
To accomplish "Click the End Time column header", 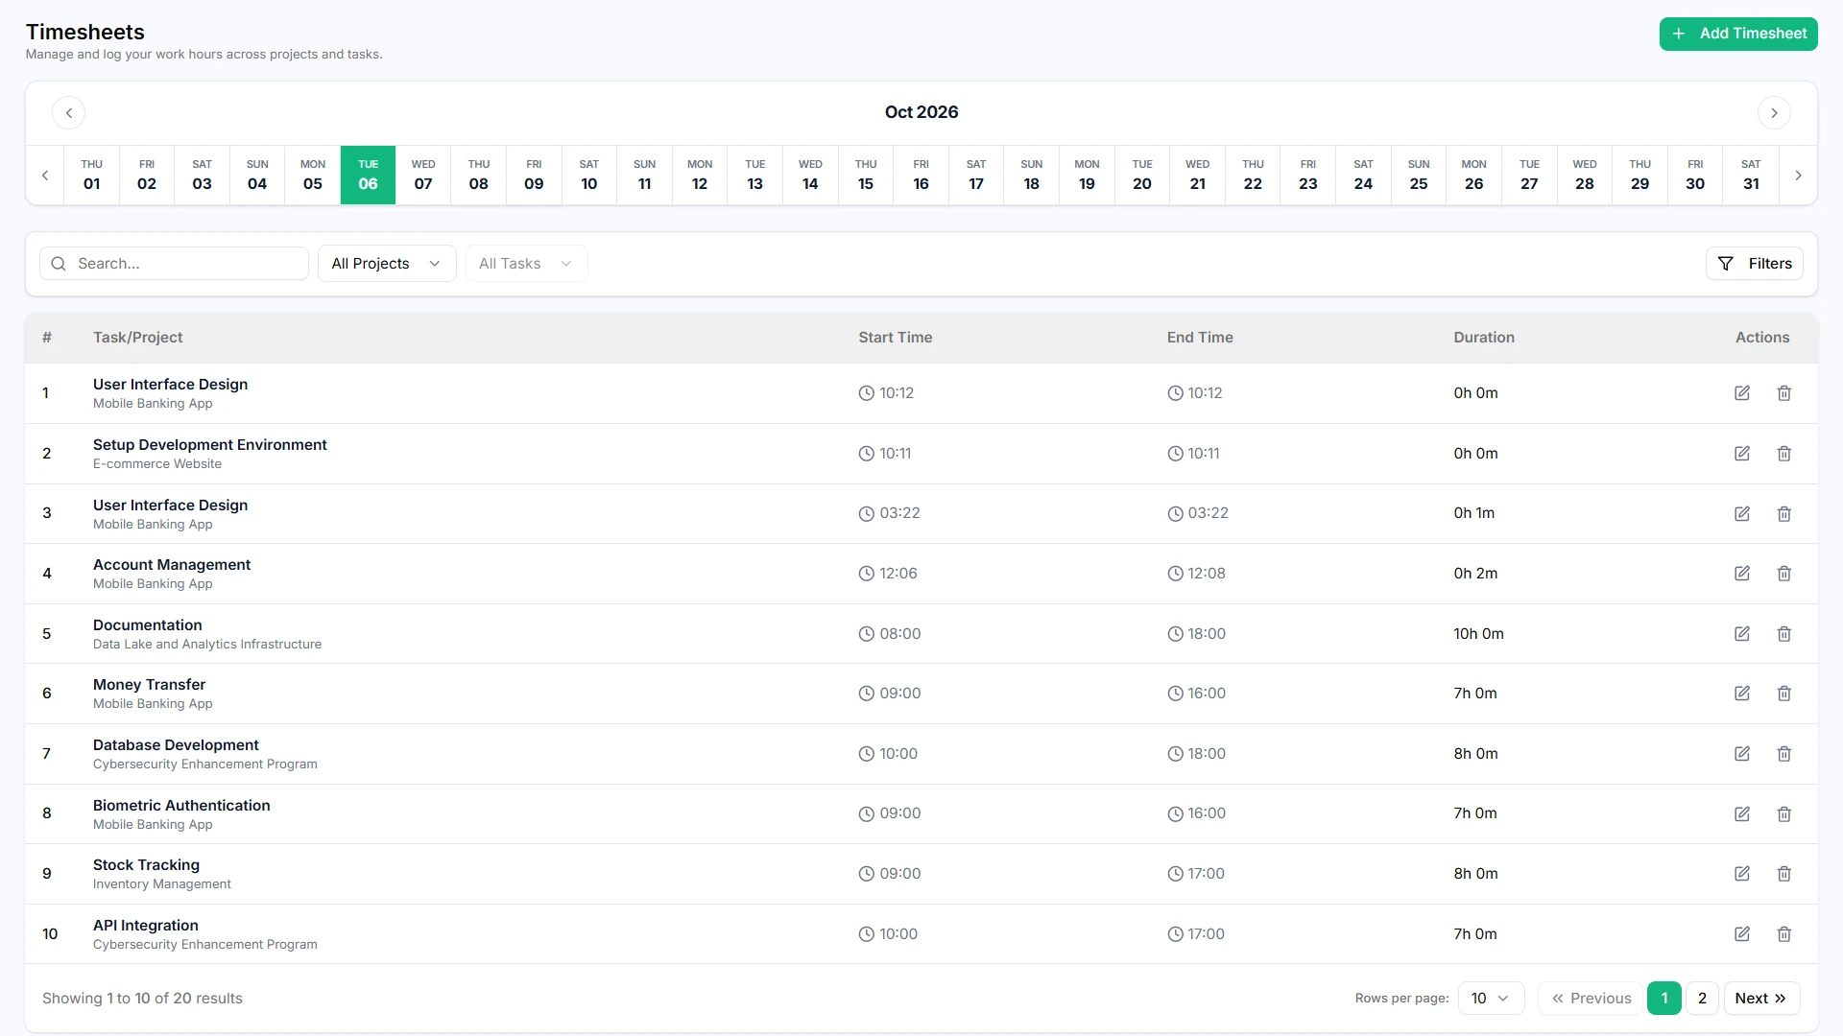I will click(x=1200, y=338).
